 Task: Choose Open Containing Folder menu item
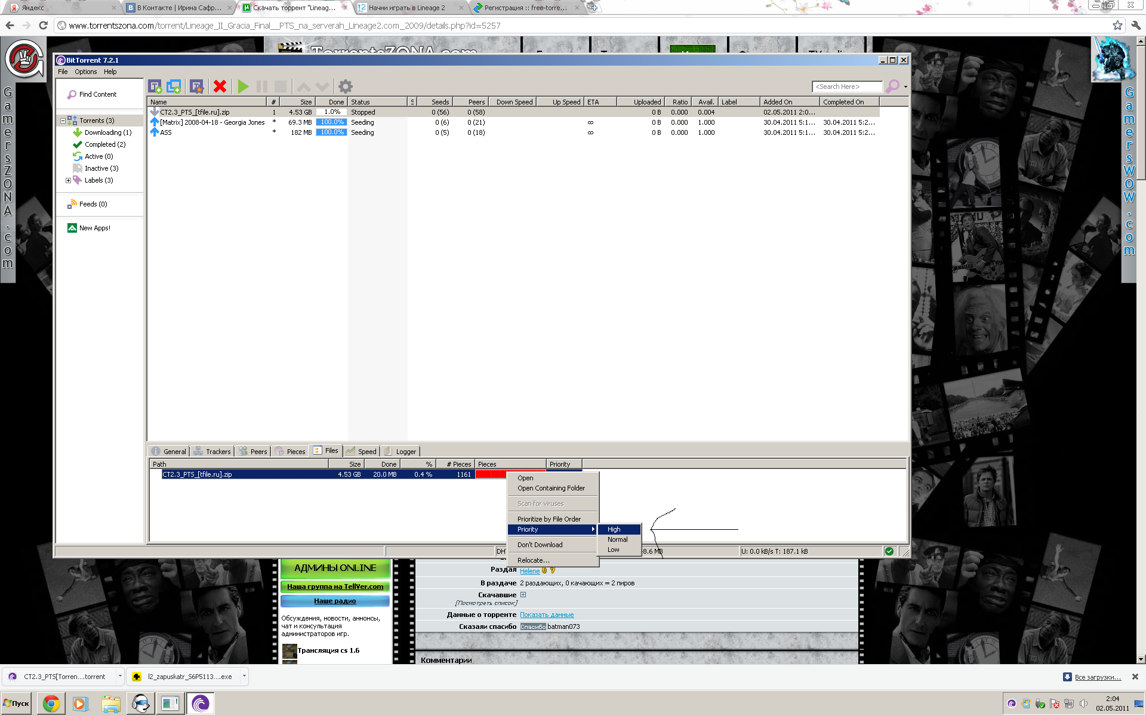553,488
